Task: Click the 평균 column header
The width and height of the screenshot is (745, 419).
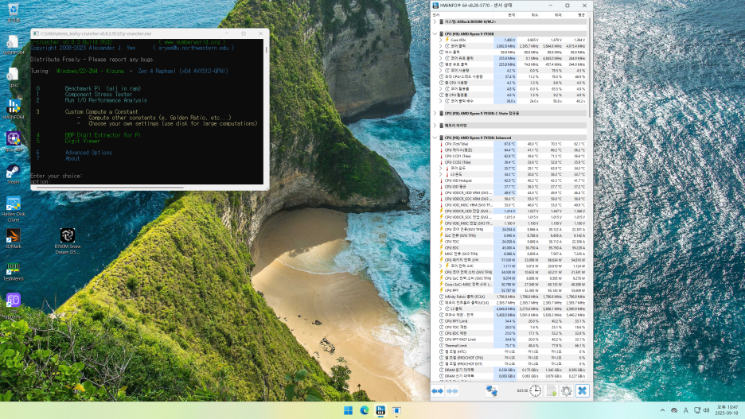Action: coord(575,15)
